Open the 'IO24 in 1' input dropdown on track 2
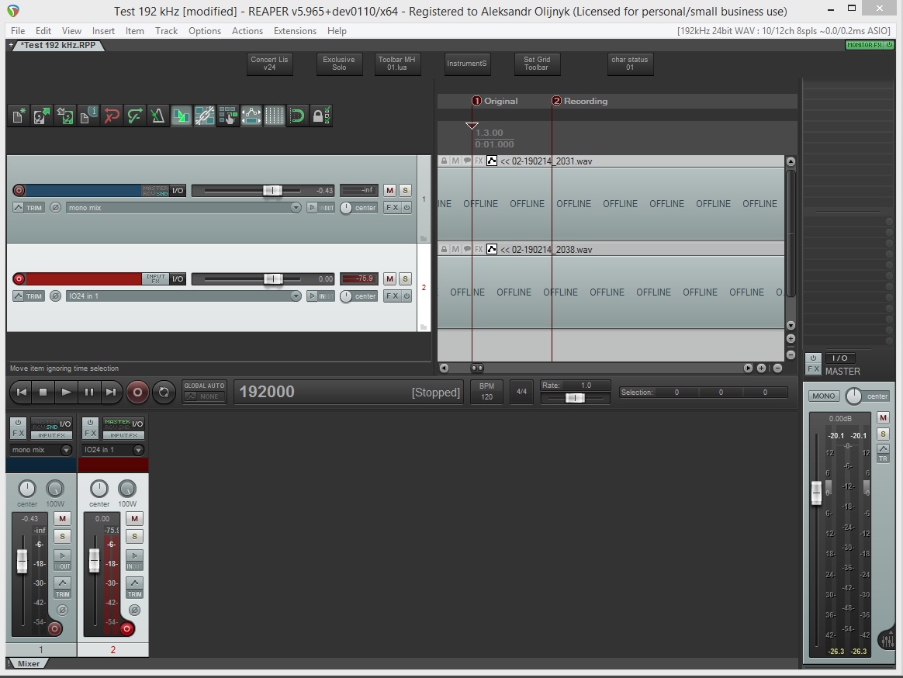This screenshot has height=678, width=903. [183, 296]
